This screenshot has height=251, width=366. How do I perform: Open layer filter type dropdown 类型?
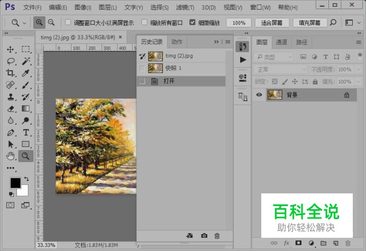[x=274, y=57]
